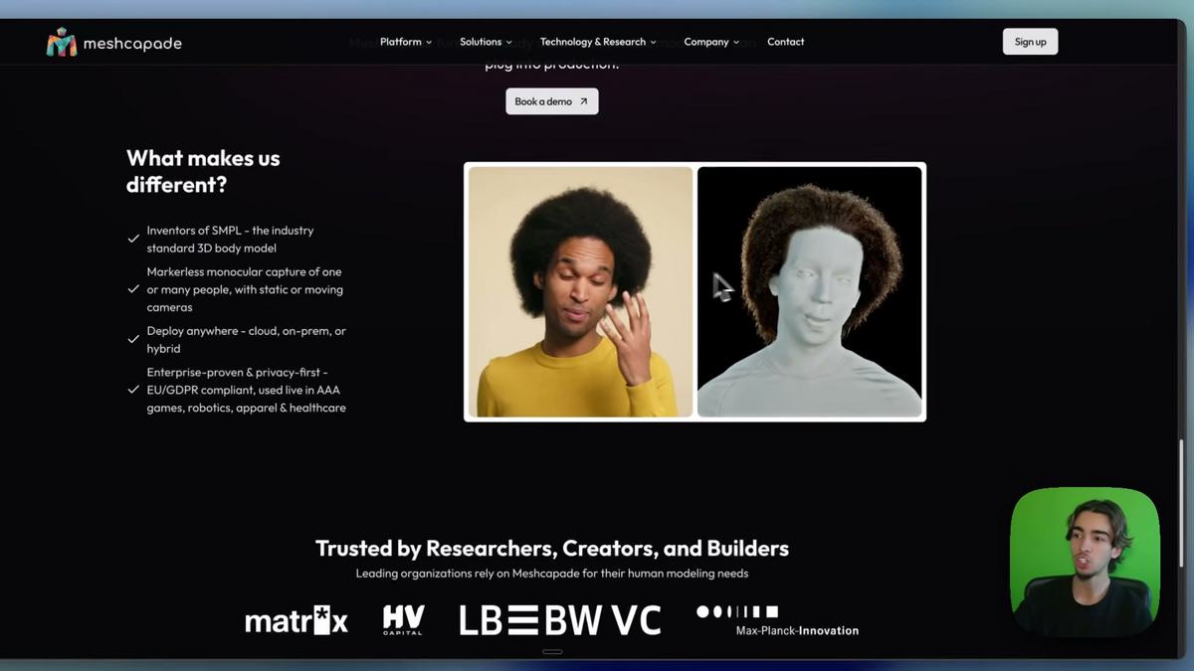Open the Solutions dropdown menu

pos(486,42)
